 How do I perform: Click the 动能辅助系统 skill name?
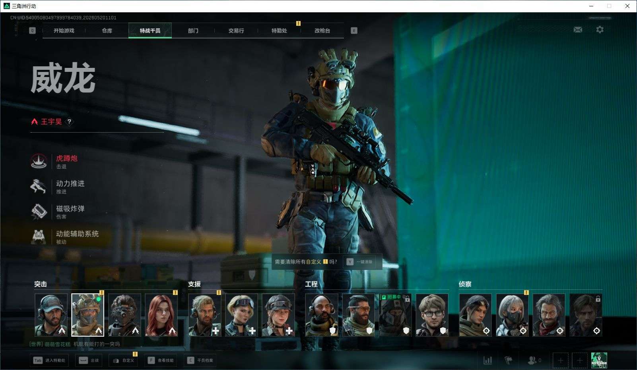[78, 234]
